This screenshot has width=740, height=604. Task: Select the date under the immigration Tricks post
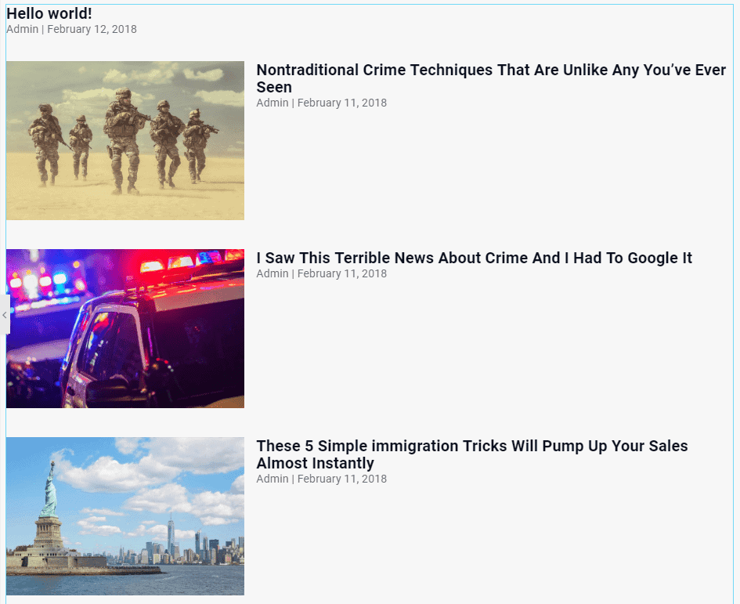pyautogui.click(x=341, y=479)
